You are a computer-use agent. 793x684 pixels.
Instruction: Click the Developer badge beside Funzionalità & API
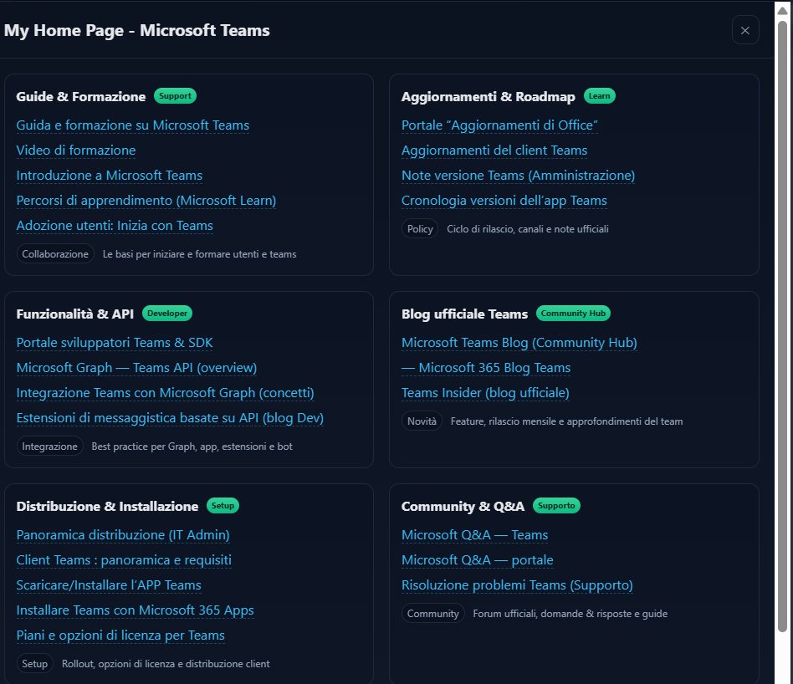pos(167,314)
